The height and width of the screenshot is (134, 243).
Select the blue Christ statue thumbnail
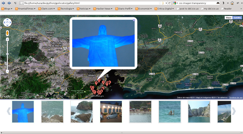click(x=23, y=112)
